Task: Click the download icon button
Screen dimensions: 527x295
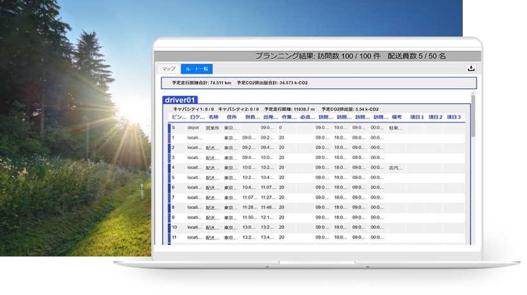Action: point(471,69)
